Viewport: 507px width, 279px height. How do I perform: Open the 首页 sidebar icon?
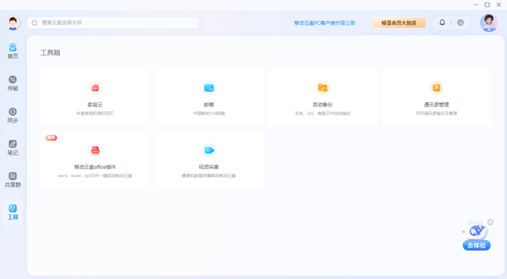coord(12,50)
